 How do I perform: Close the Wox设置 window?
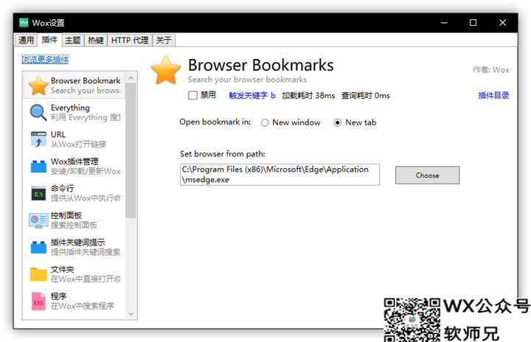tap(502, 23)
